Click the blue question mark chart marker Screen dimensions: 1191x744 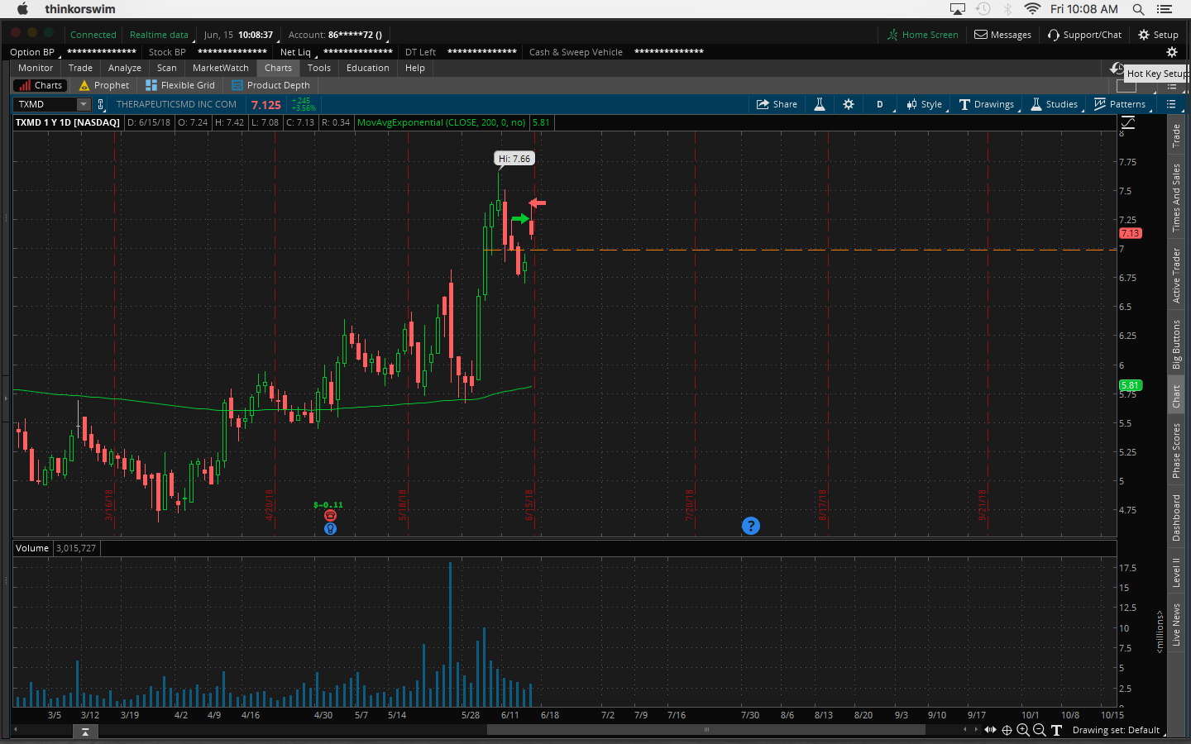[751, 526]
